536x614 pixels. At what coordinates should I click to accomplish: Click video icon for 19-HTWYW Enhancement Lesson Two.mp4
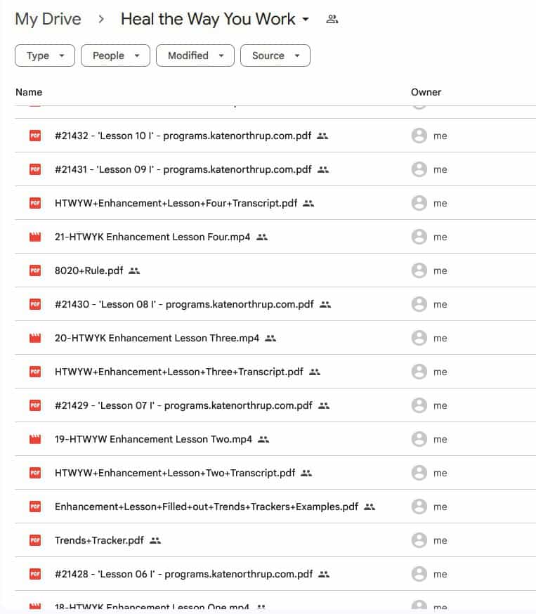coord(35,439)
